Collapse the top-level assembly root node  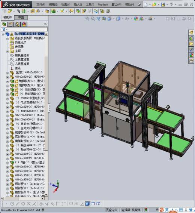click(3, 34)
